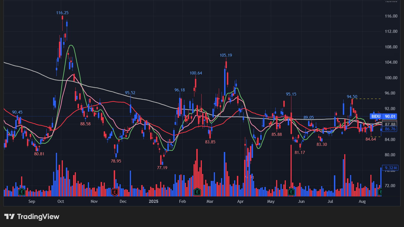Click the Jul label on the time axis

point(330,201)
